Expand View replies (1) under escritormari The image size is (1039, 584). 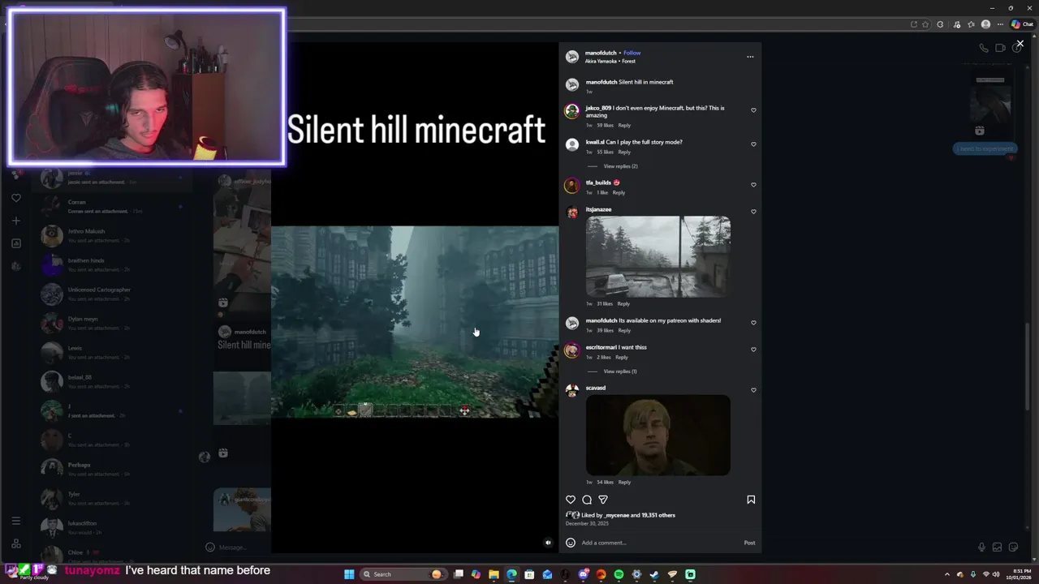point(620,371)
